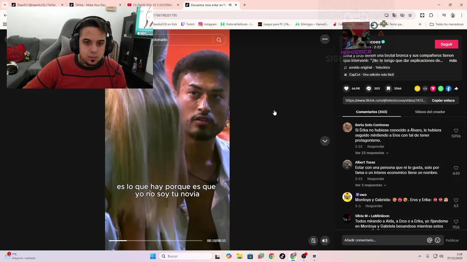Like Albert Tosas's comment
The image size is (467, 262).
[x=456, y=168]
